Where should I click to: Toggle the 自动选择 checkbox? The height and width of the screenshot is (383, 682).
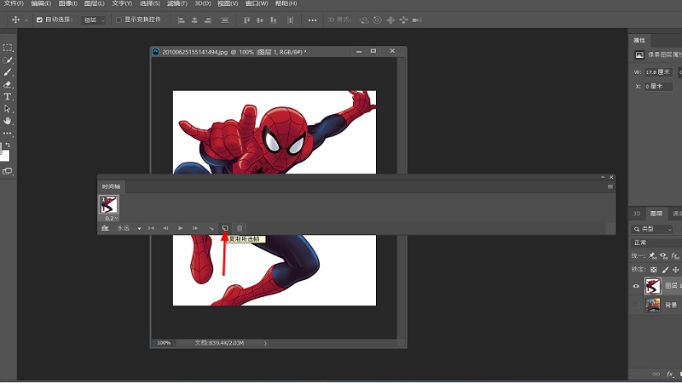[x=39, y=20]
